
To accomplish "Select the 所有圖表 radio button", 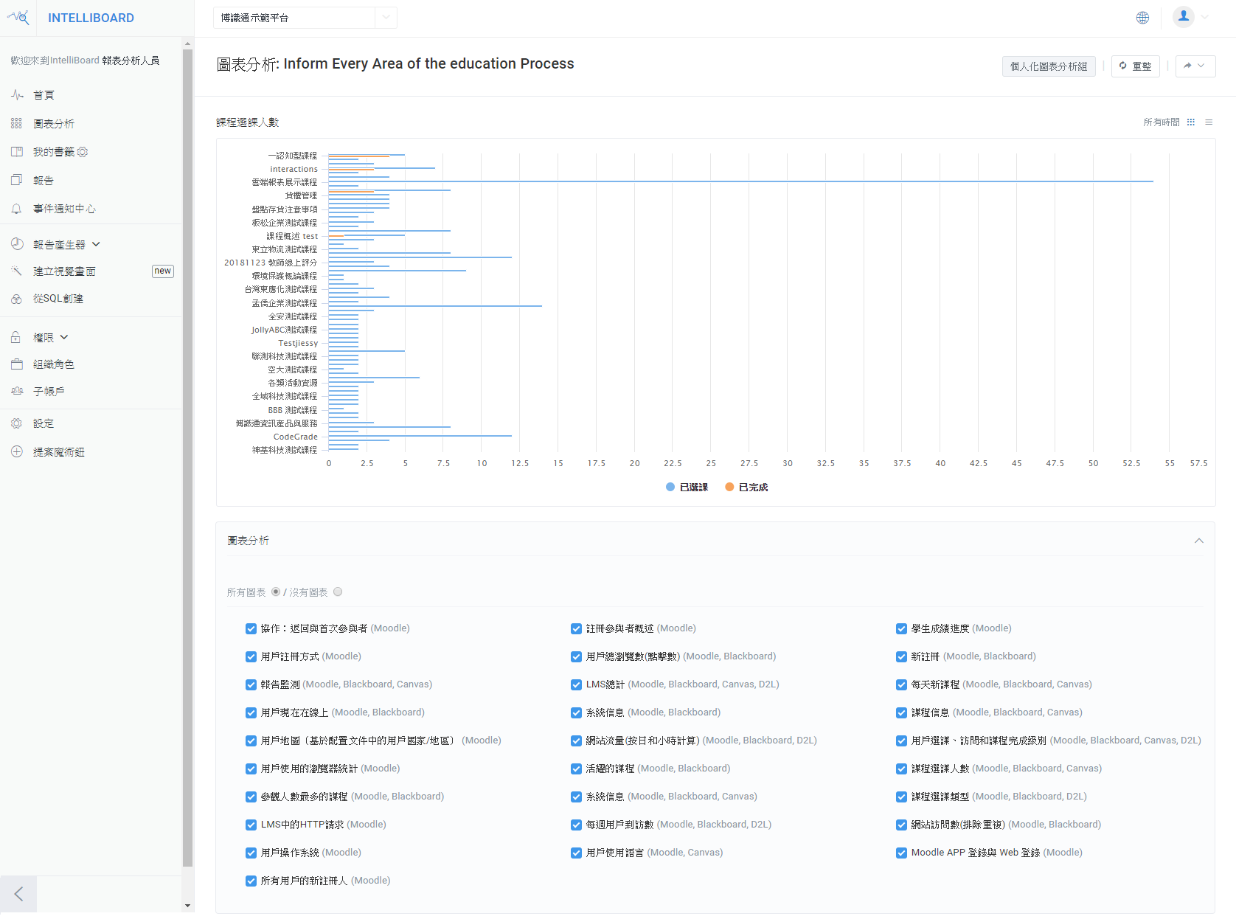I will coord(275,592).
